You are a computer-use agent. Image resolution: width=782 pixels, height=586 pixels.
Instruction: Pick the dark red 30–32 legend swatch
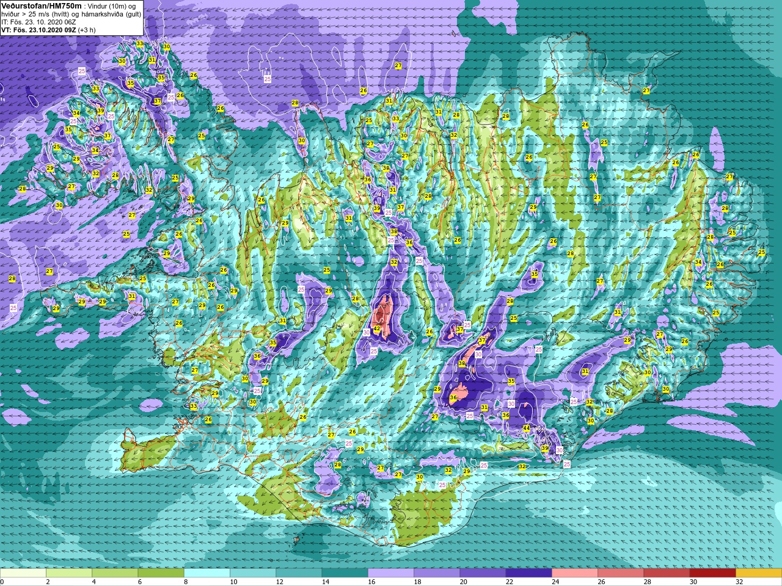coord(712,573)
